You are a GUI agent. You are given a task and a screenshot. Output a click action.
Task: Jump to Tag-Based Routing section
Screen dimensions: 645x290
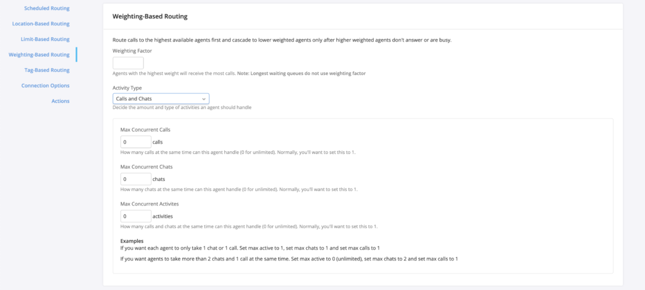click(x=47, y=70)
